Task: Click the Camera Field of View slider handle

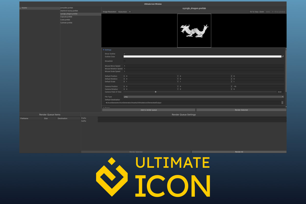Action: pos(156,92)
